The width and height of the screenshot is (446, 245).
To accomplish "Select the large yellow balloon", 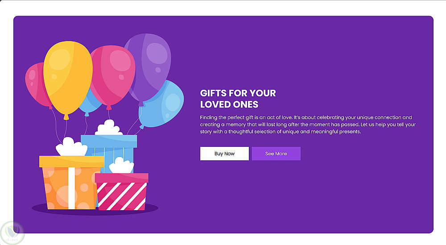I will tap(67, 76).
